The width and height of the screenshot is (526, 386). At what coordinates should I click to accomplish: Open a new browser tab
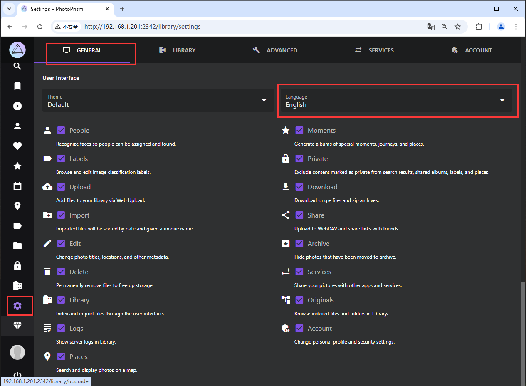point(122,9)
